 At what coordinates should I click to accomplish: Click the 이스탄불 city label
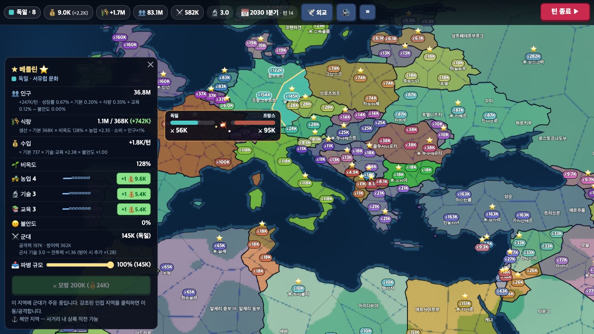[464, 200]
